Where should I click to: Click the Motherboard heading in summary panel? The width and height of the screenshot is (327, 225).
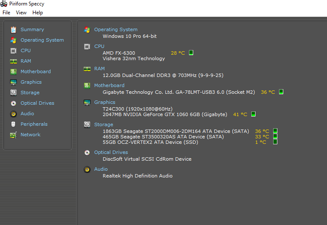point(109,85)
